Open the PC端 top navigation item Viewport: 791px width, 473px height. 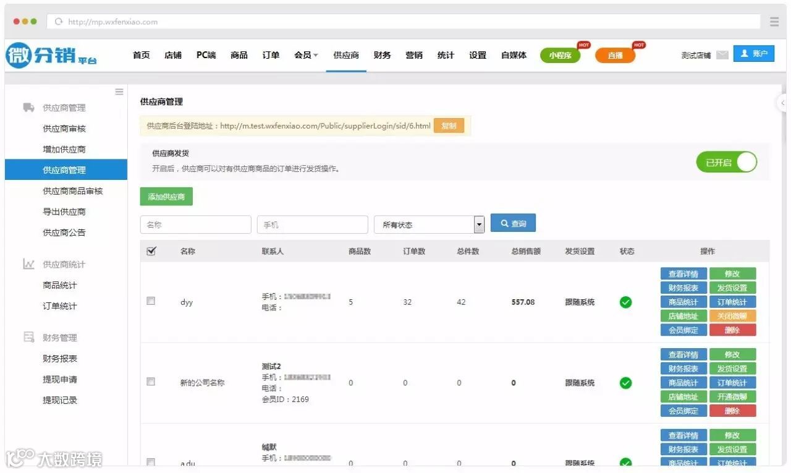206,55
